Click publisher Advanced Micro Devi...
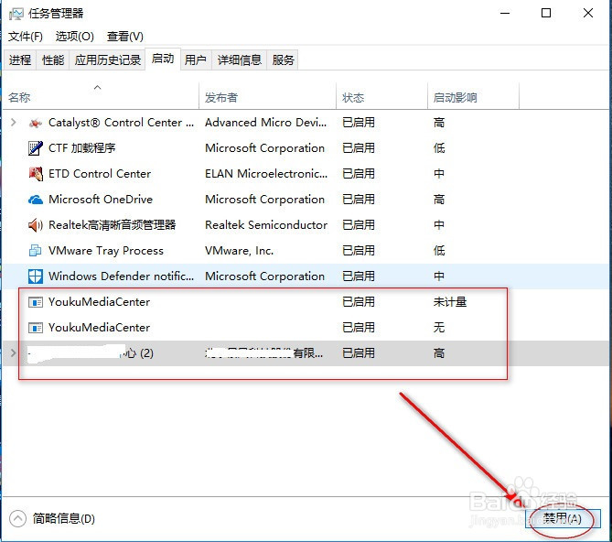The image size is (612, 542). coord(266,123)
